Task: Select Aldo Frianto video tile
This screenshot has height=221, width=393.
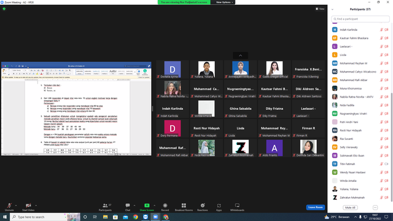Action: pyautogui.click(x=274, y=148)
